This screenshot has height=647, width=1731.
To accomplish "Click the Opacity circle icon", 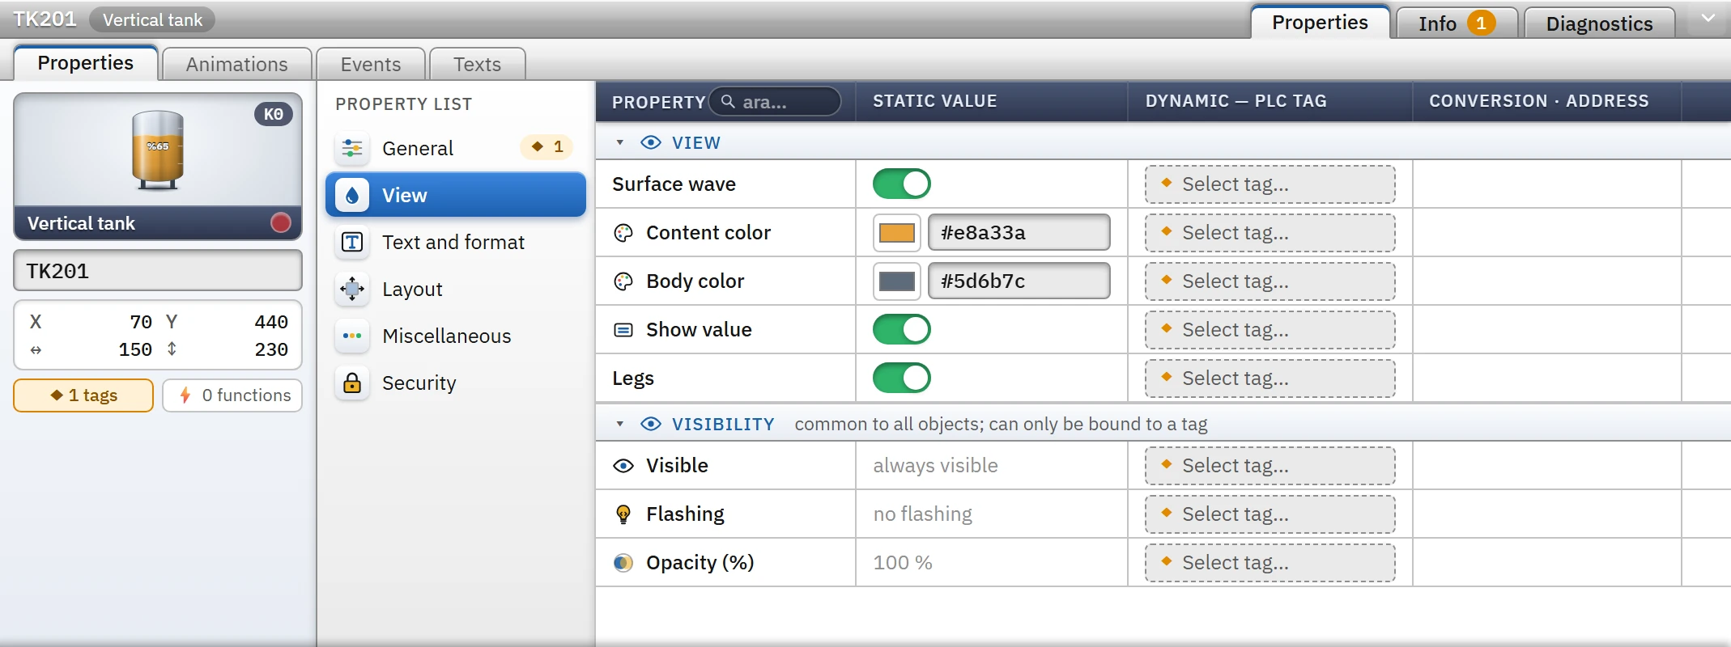I will pos(623,563).
